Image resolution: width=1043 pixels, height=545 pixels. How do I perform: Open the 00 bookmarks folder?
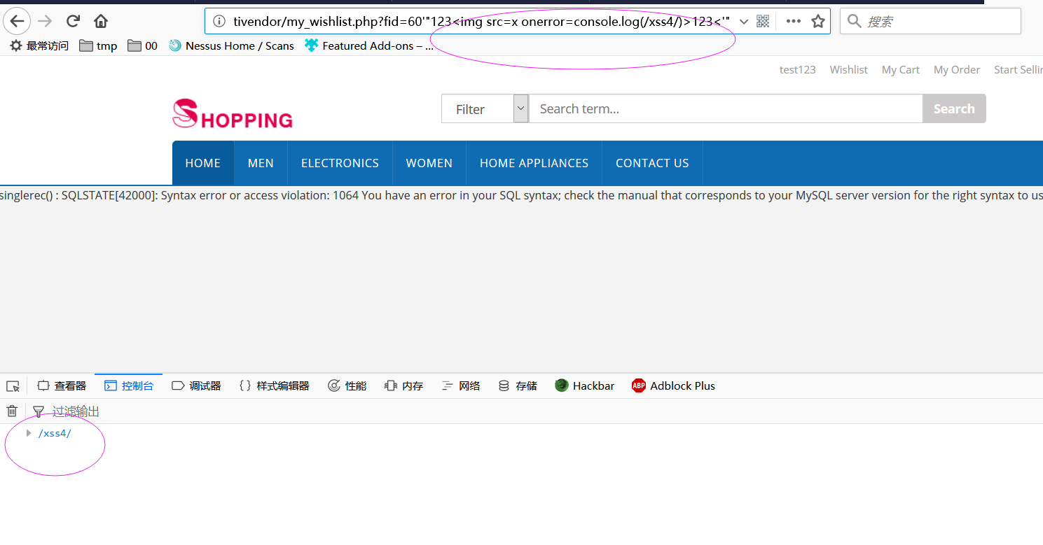click(x=143, y=46)
